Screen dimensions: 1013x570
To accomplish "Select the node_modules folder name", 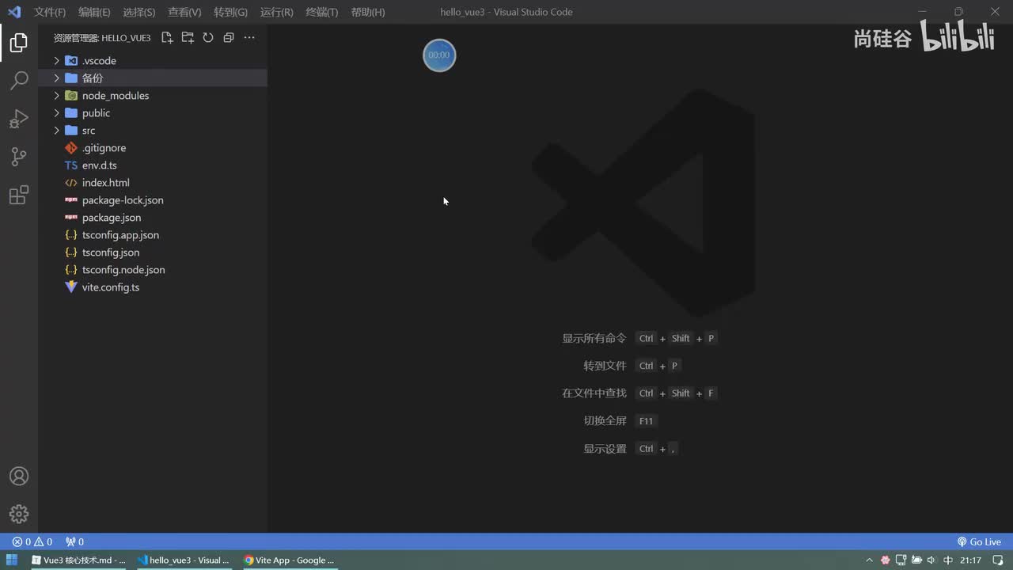I will (x=116, y=96).
